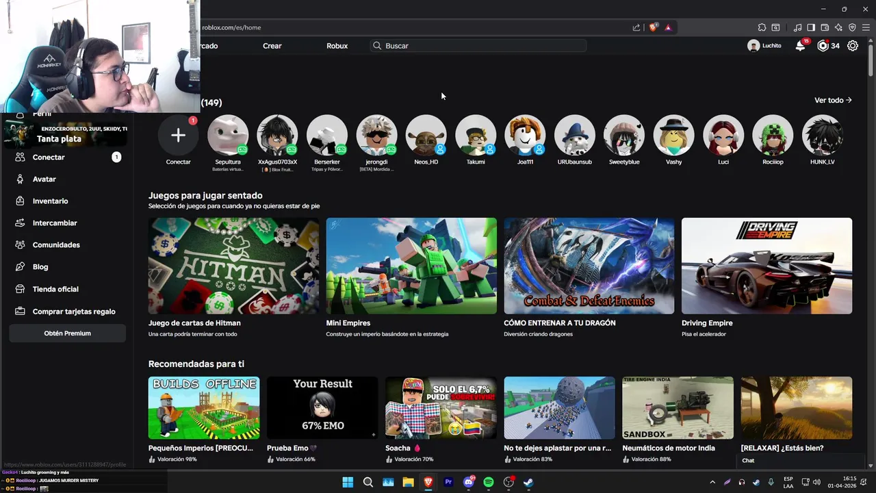The height and width of the screenshot is (493, 876).
Task: Open Rociiiop's friend avatar
Action: 773,135
